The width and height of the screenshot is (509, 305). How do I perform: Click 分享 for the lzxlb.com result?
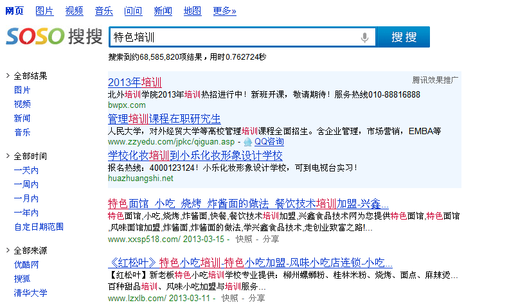point(257,298)
